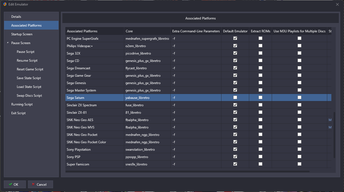Click the horizontal scrollbar of the table
344x192 pixels.
pos(187,171)
